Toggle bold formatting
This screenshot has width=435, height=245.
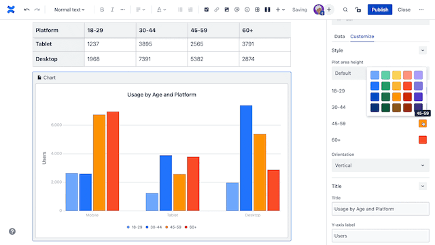pos(102,10)
